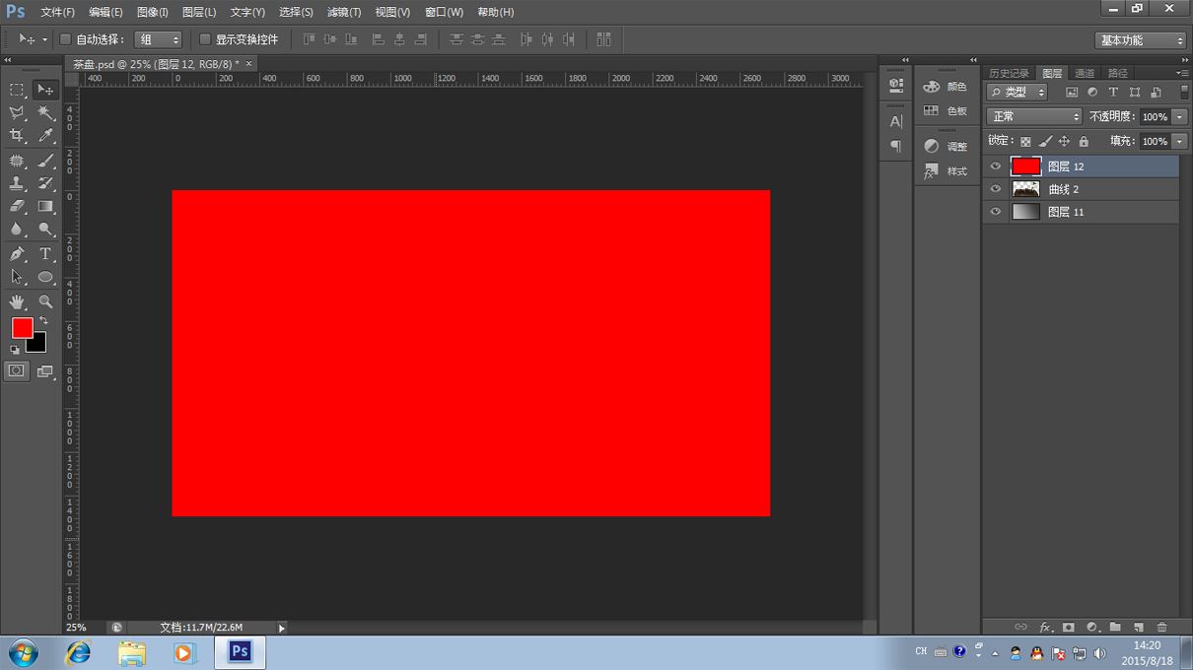Swap foreground and background colors
Viewport: 1193px width, 670px height.
(42, 321)
